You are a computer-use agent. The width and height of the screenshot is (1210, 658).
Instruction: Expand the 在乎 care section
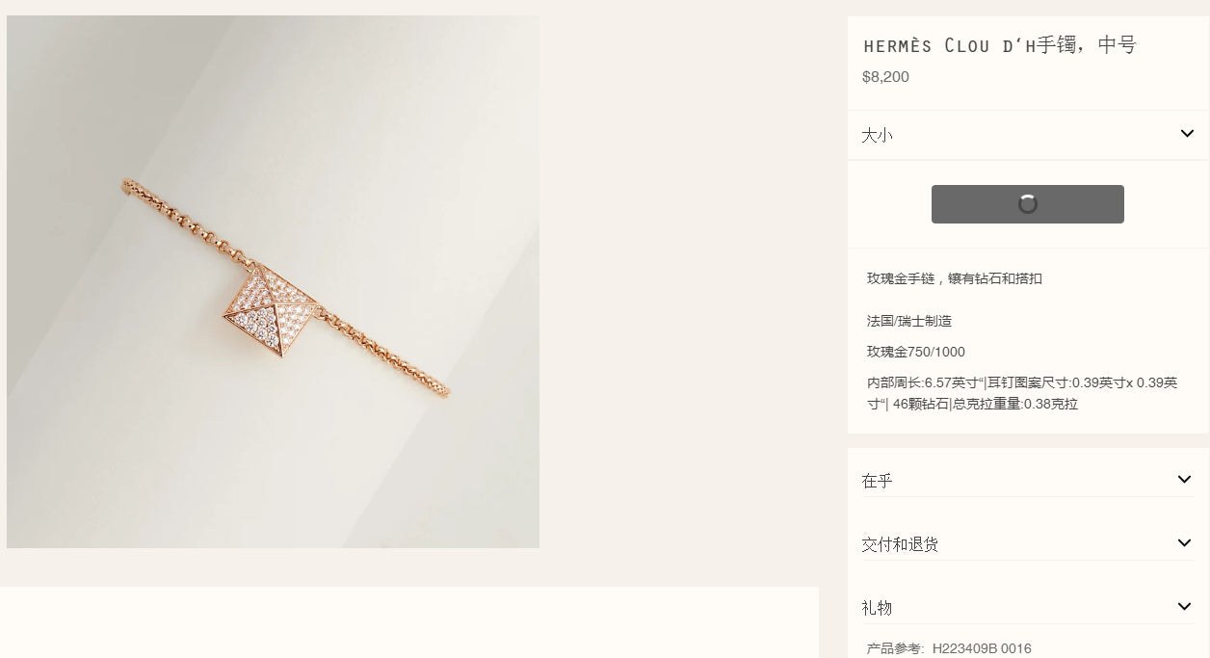coord(1028,480)
